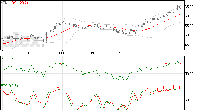
Task: Click the Mei month label
Action: click(151, 53)
